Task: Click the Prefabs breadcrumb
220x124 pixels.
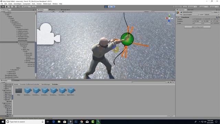Action: coord(55,84)
